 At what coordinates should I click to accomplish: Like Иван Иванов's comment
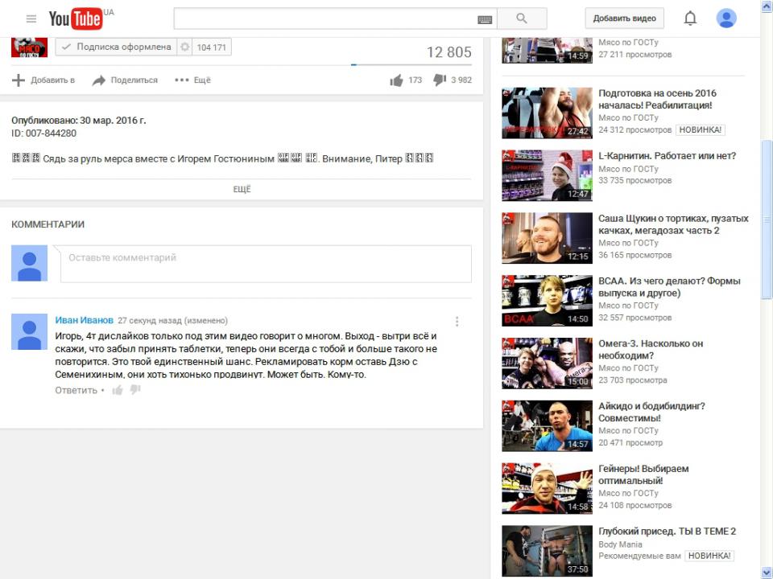[x=118, y=390]
